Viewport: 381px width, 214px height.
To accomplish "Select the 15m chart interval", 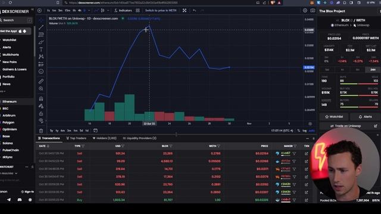I will point(67,11).
